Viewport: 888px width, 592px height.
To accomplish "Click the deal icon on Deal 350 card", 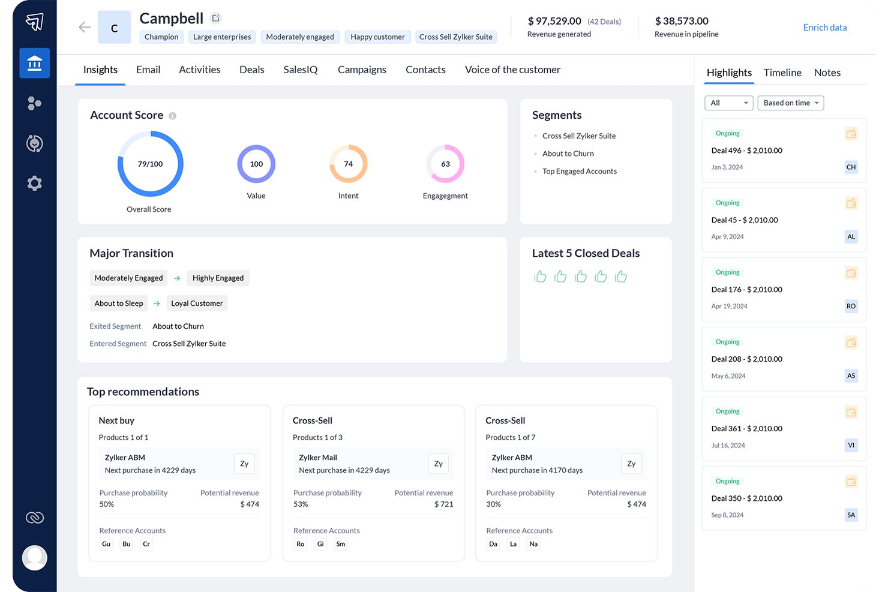I will [x=851, y=482].
